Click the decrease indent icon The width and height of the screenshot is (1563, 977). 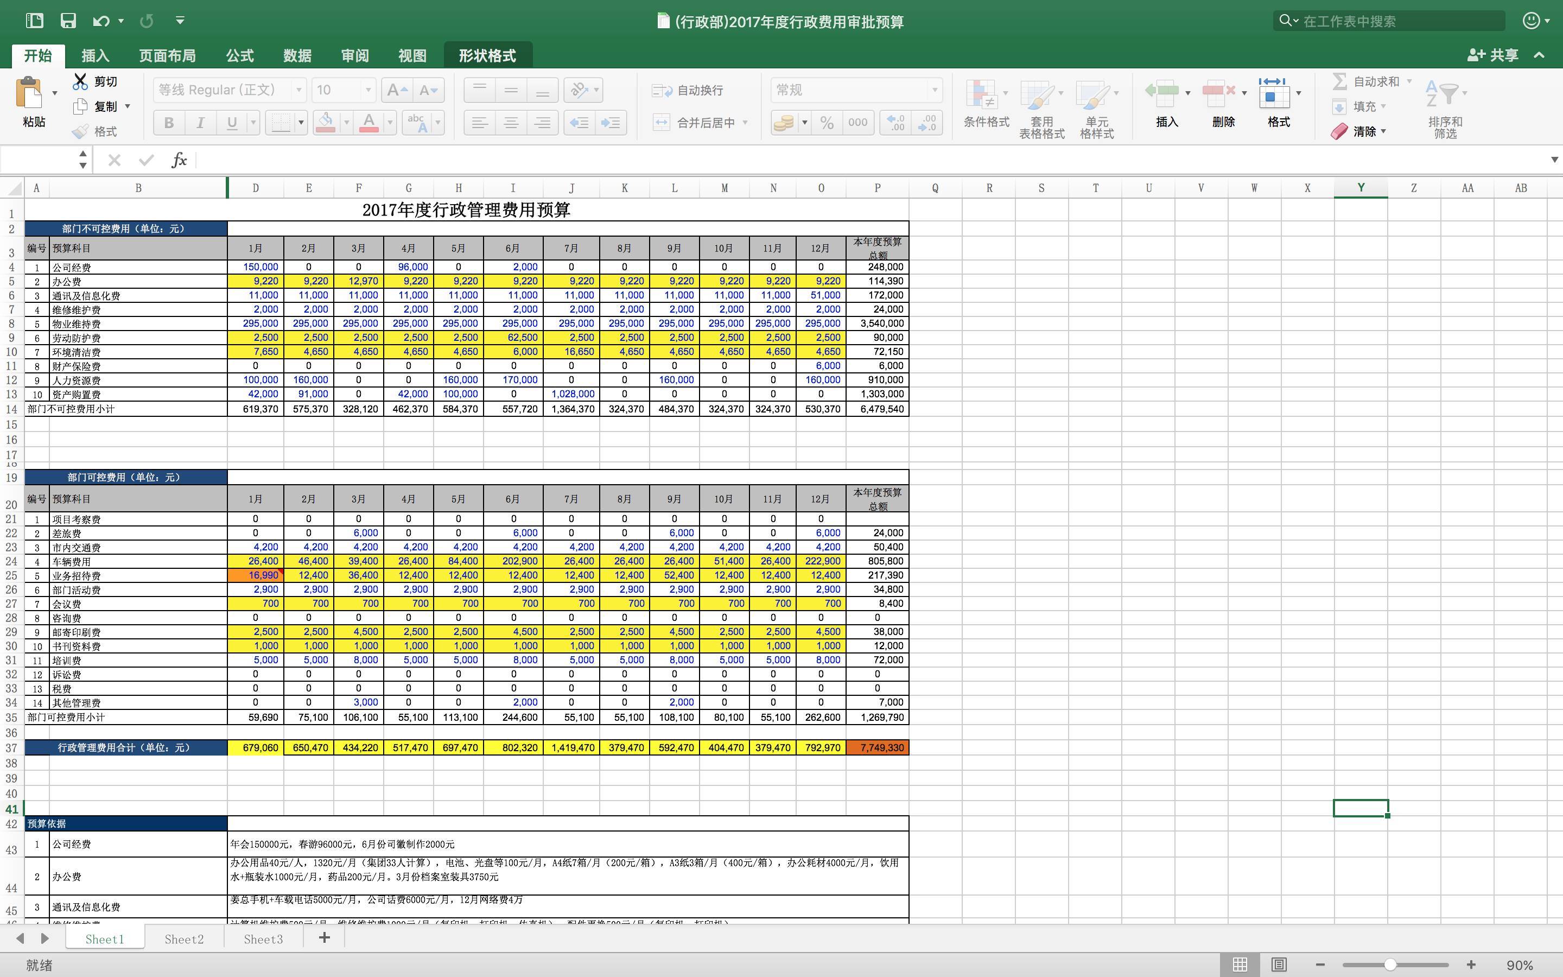[x=580, y=122]
